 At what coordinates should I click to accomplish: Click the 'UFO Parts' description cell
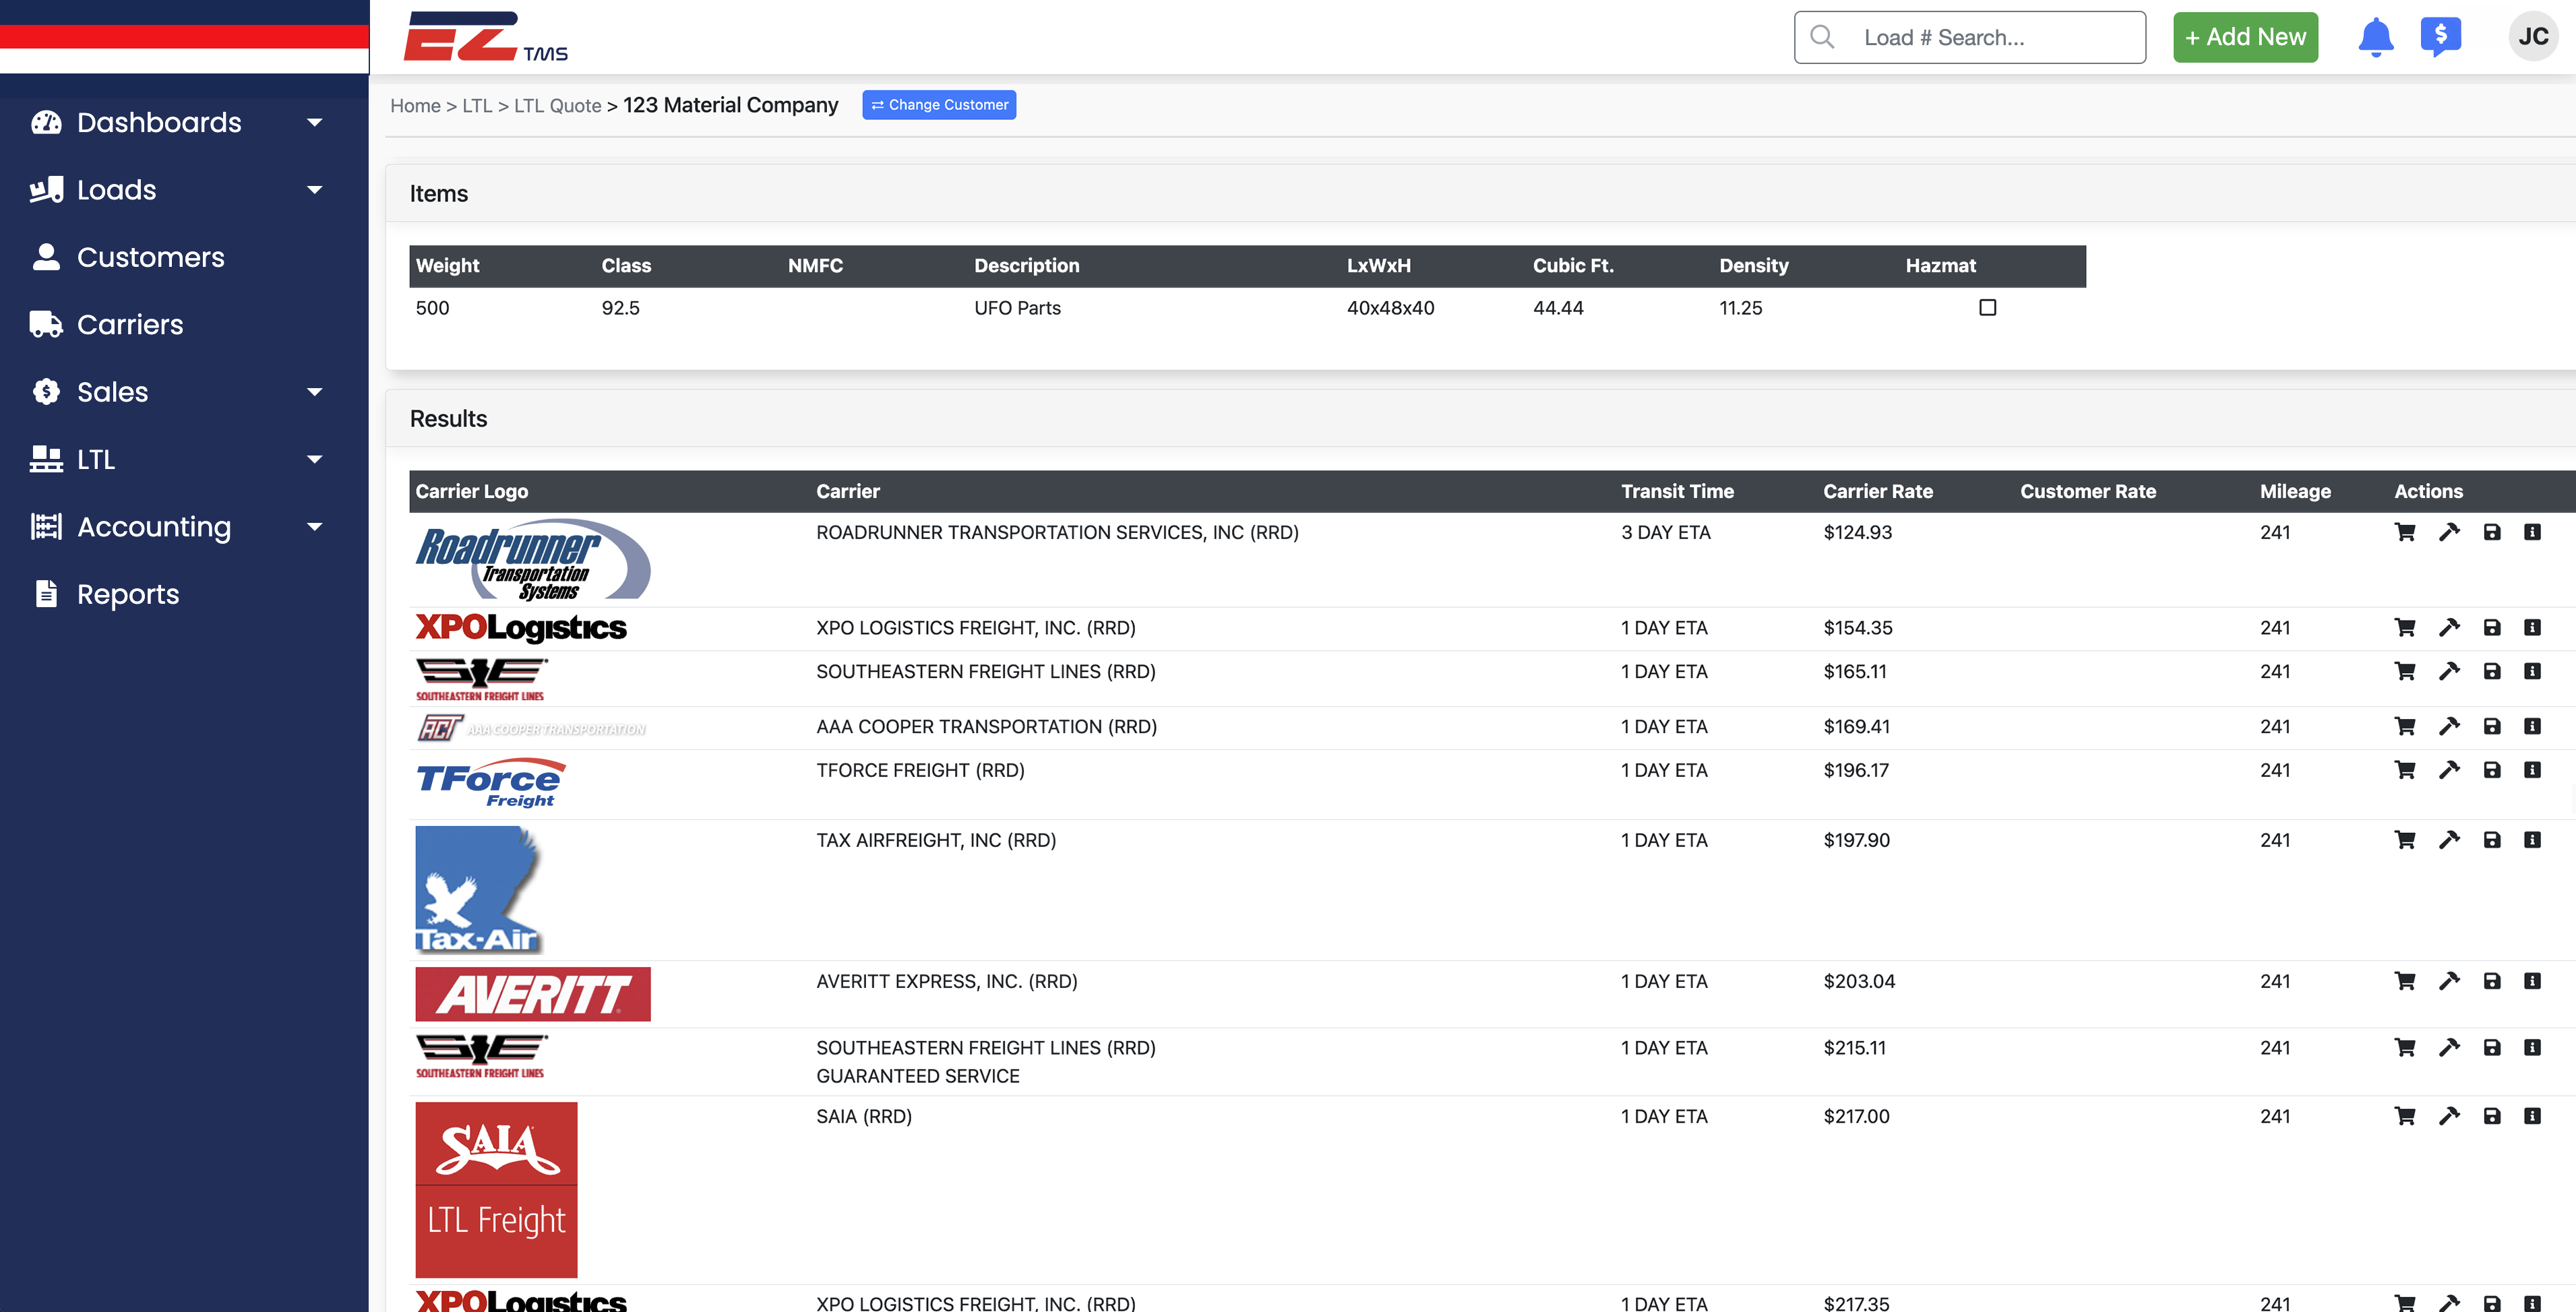point(1017,308)
